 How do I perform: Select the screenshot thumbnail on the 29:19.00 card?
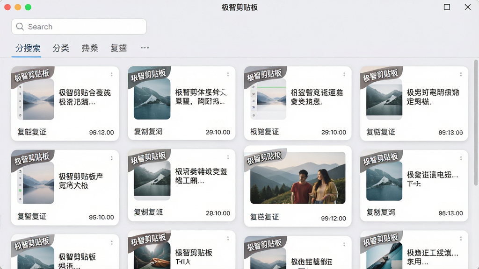(268, 99)
